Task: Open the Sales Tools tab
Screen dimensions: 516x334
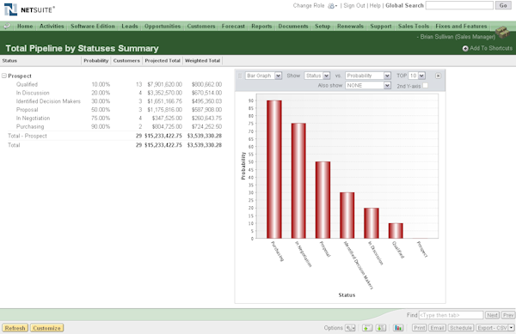Action: [x=414, y=26]
